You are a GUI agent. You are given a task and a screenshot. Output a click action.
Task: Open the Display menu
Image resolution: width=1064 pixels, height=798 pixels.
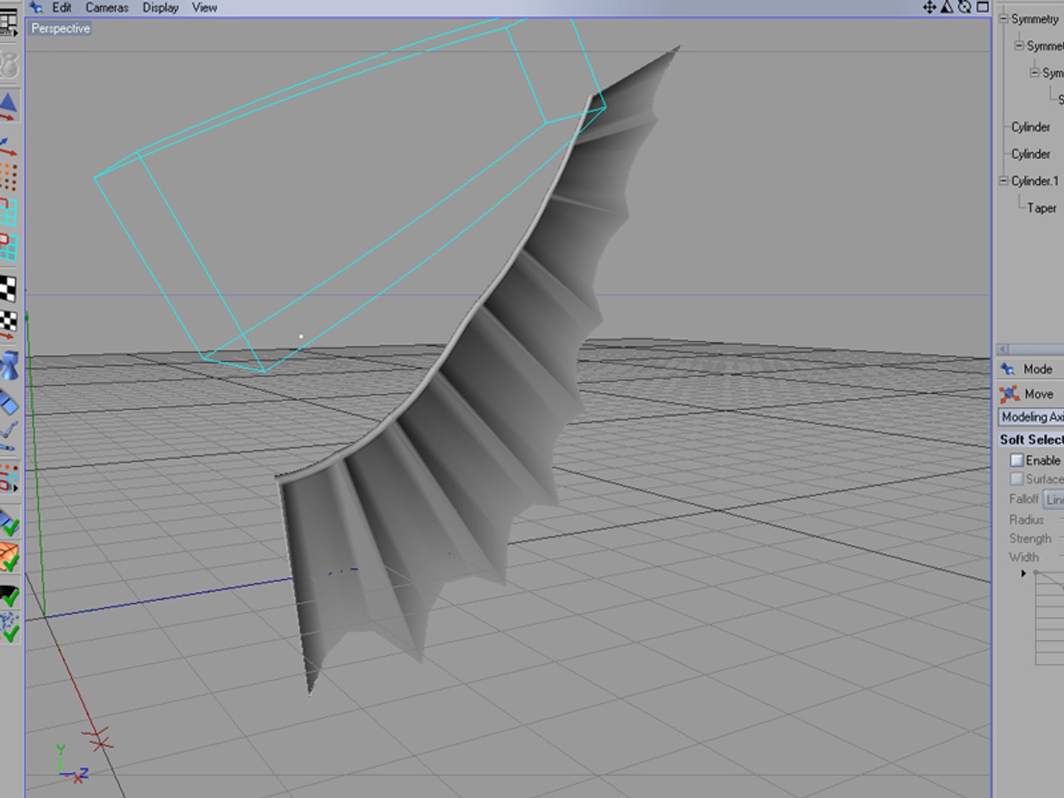[160, 7]
